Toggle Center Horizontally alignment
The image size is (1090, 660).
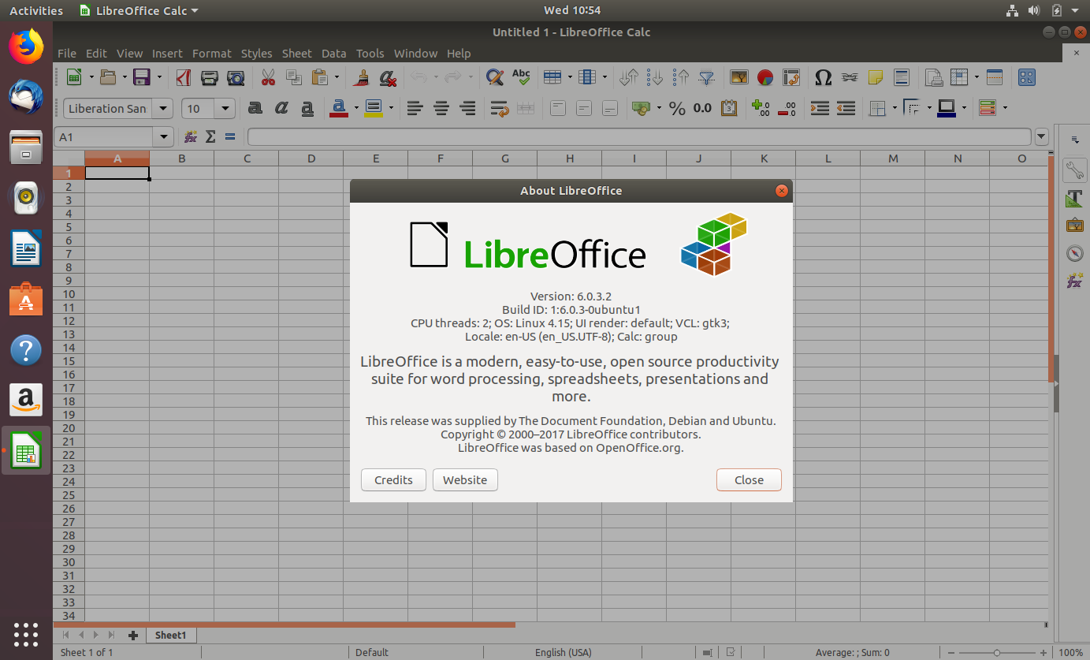pos(441,108)
